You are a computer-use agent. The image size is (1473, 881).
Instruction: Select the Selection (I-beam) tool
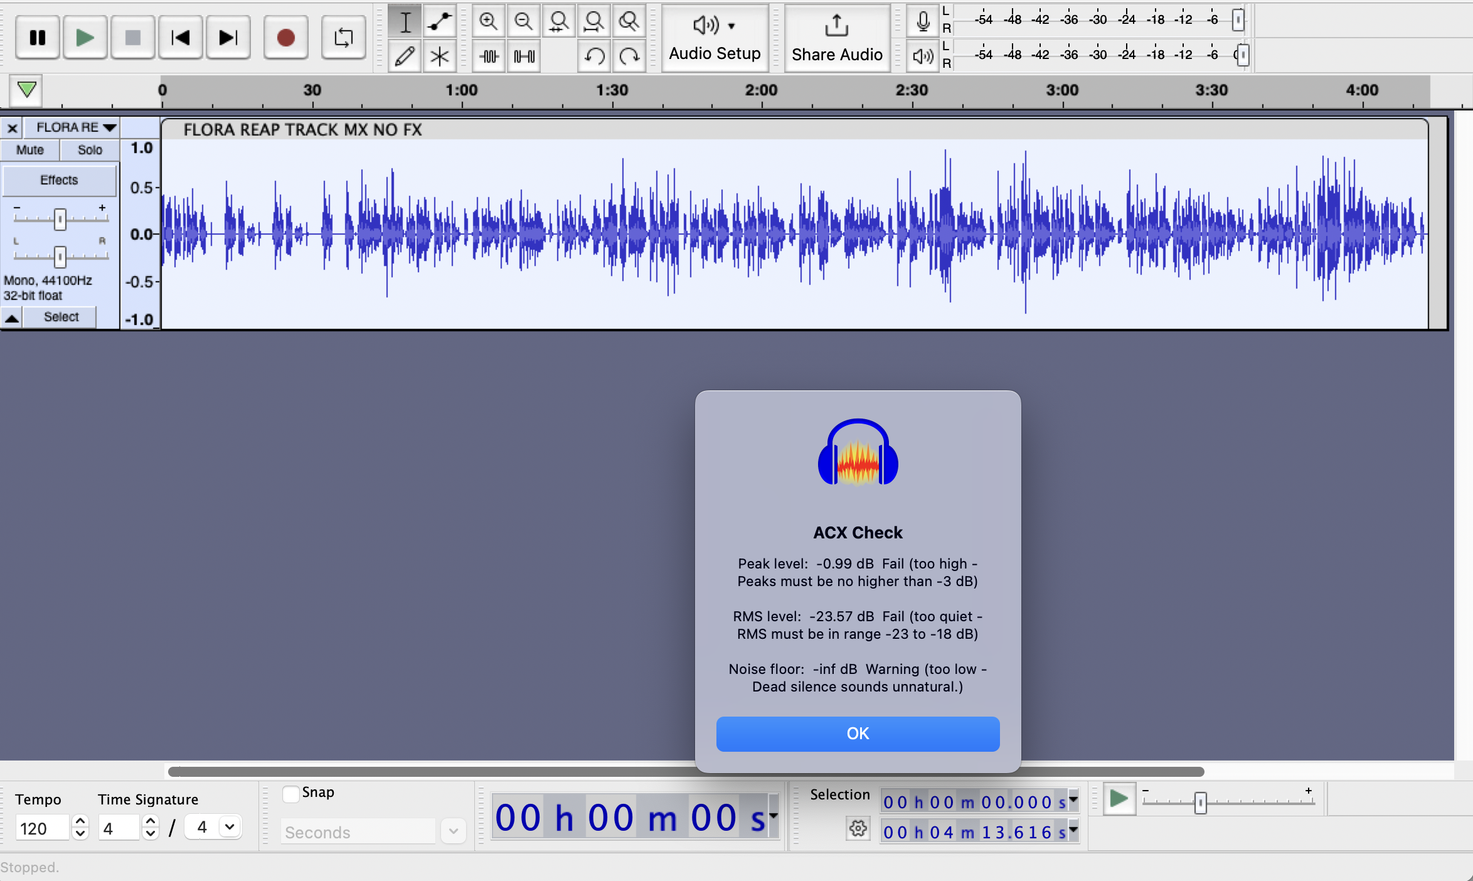tap(405, 22)
